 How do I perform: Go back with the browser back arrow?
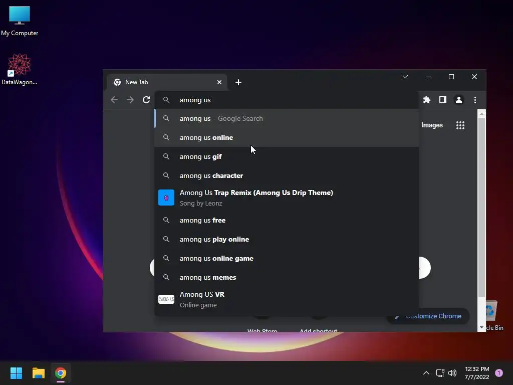(114, 100)
